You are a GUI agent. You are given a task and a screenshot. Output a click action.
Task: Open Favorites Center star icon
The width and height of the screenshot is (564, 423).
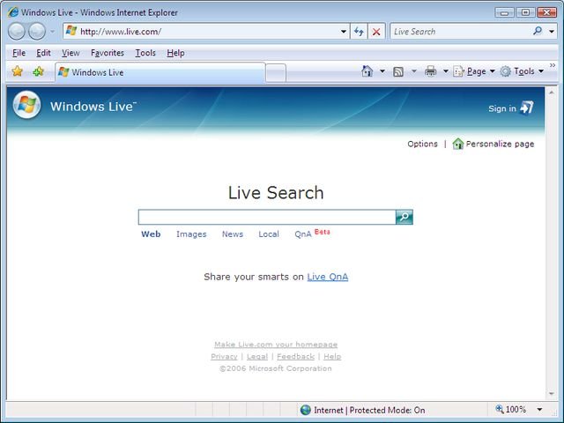pyautogui.click(x=17, y=71)
